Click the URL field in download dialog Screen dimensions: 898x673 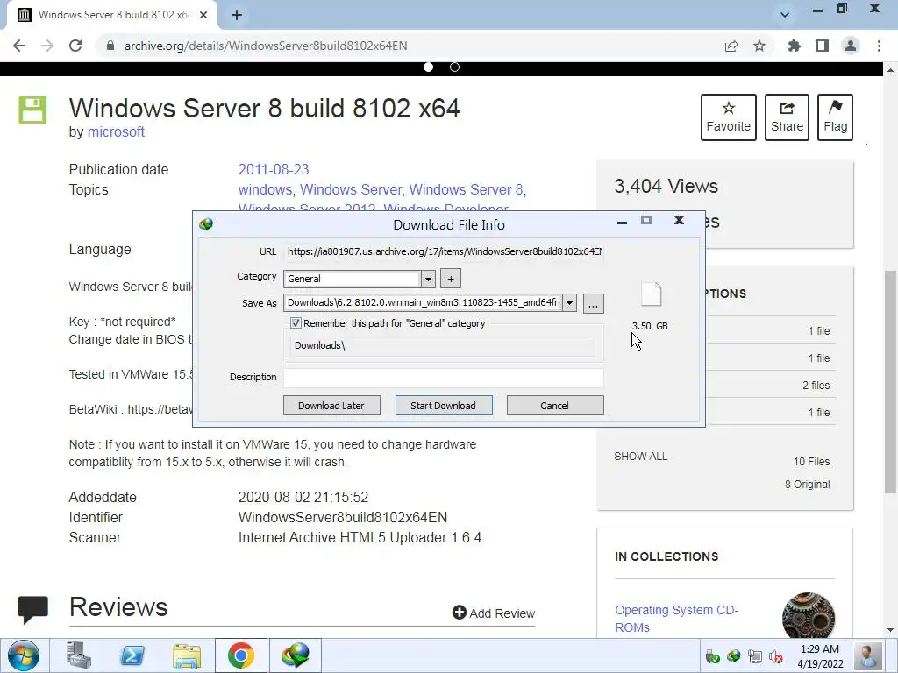click(444, 251)
